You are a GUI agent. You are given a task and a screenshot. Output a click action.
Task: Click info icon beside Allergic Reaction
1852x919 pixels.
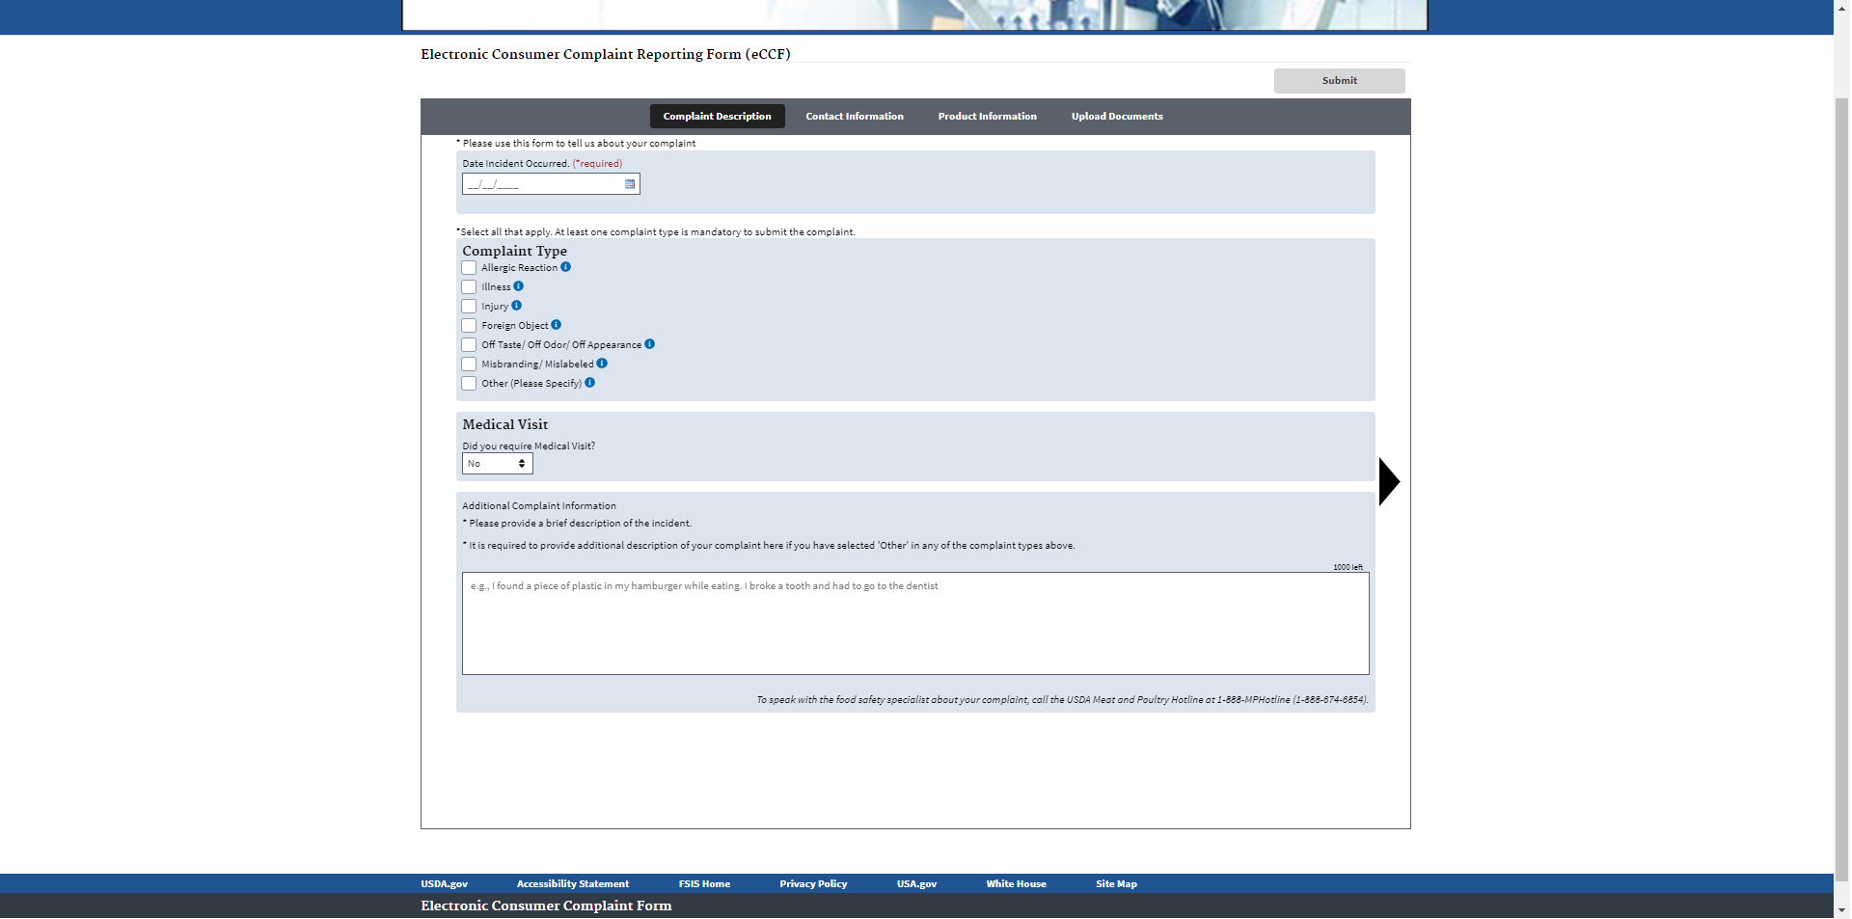point(566,267)
